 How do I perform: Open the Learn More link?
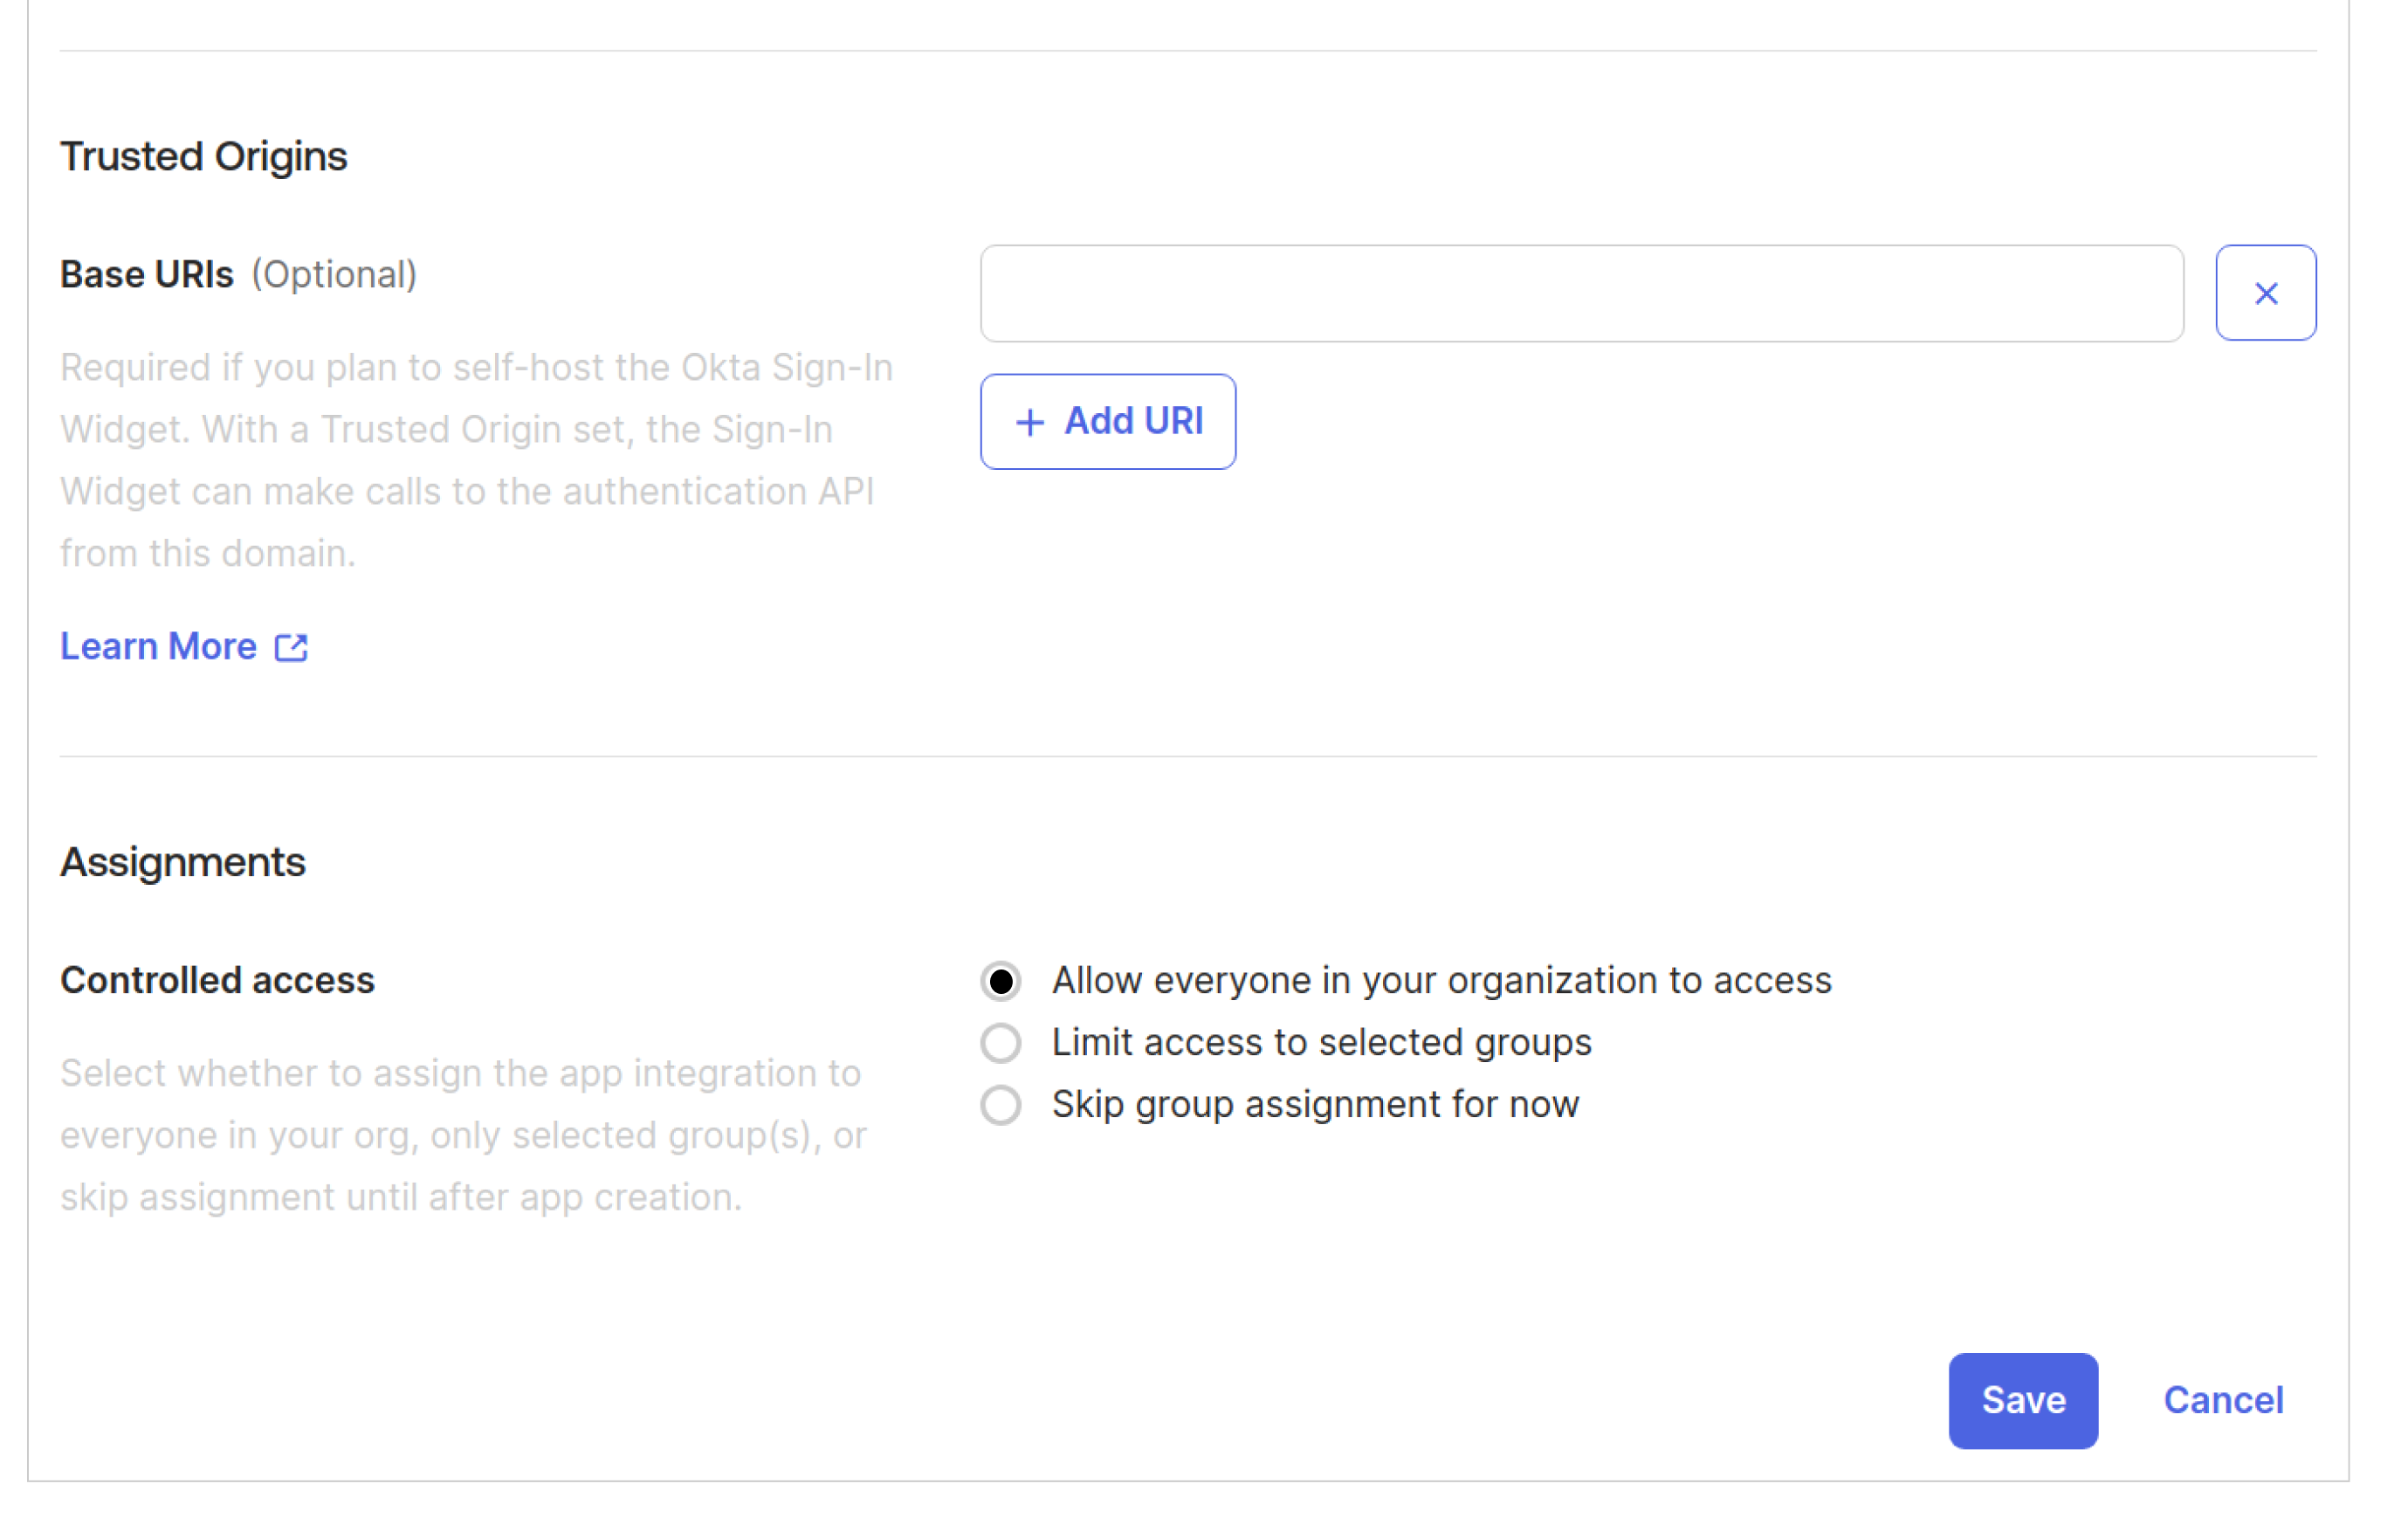(x=159, y=646)
